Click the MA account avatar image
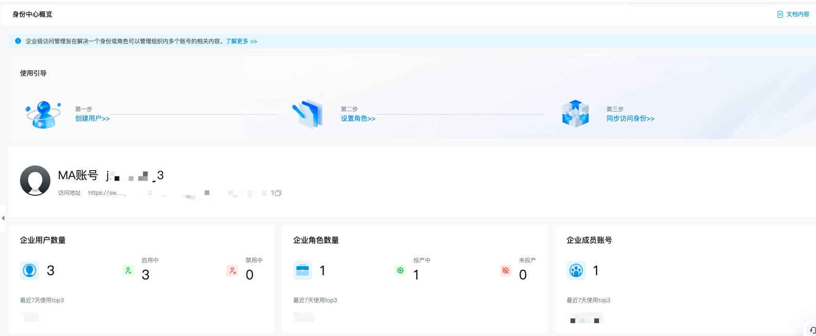Image resolution: width=816 pixels, height=336 pixels. tap(35, 181)
